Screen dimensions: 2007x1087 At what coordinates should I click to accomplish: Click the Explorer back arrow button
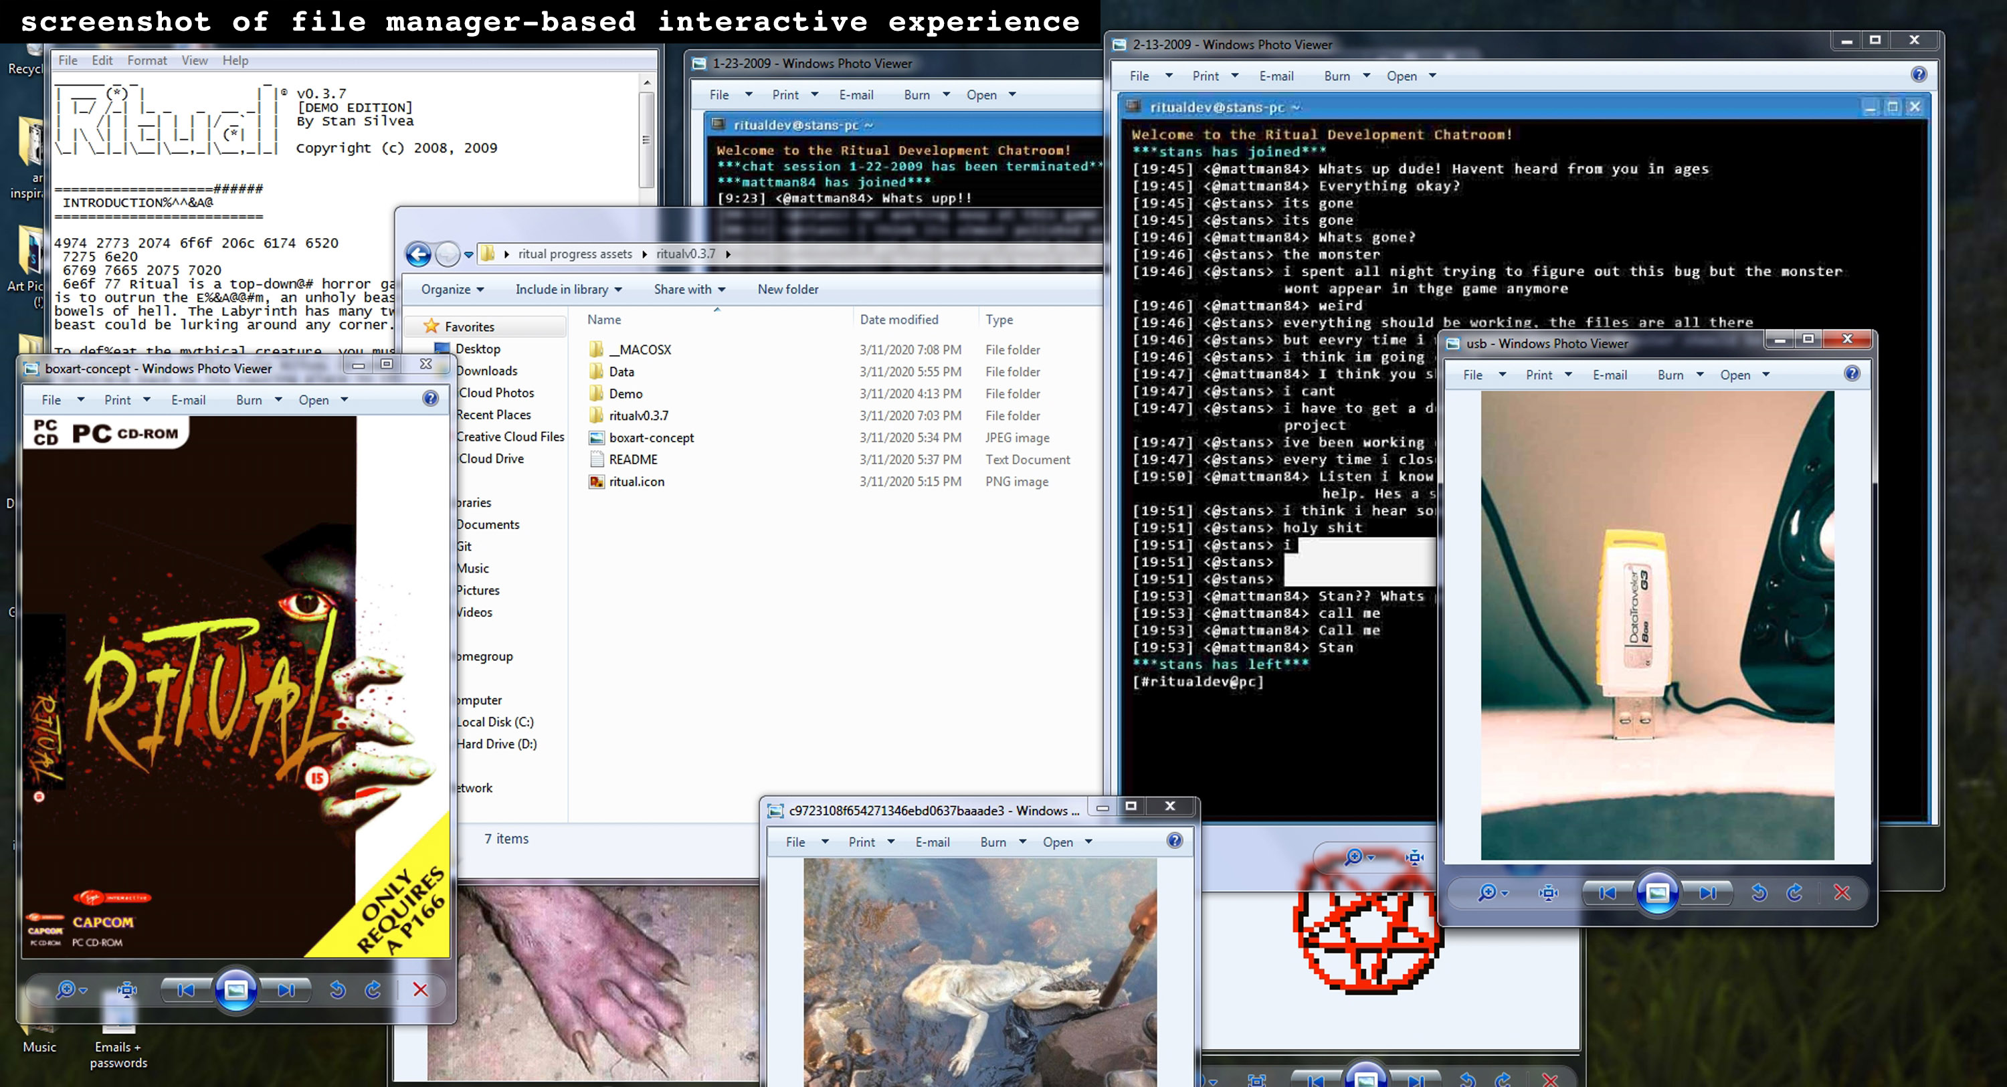tap(418, 254)
